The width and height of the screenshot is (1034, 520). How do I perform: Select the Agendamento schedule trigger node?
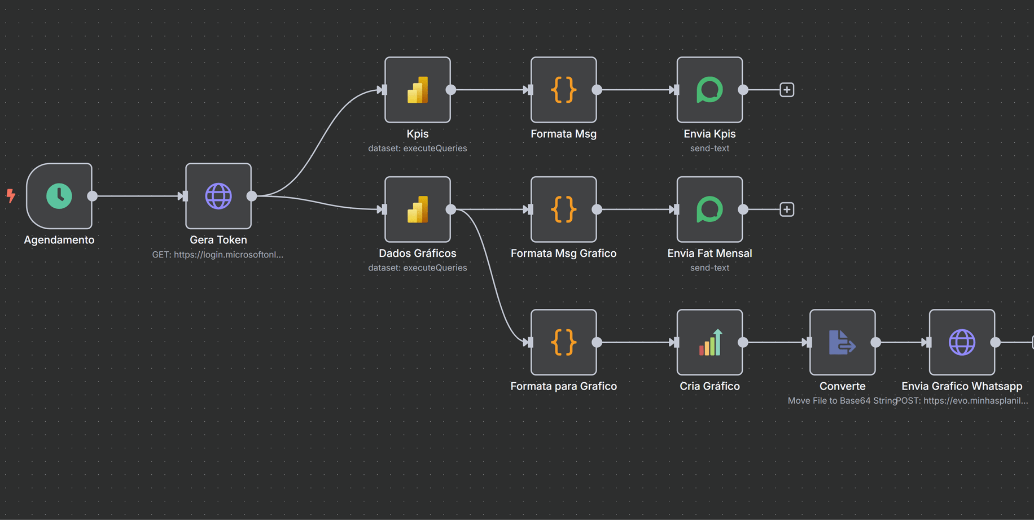59,196
